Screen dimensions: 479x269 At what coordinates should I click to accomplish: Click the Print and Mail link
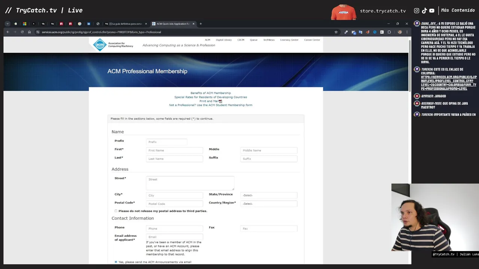point(209,101)
